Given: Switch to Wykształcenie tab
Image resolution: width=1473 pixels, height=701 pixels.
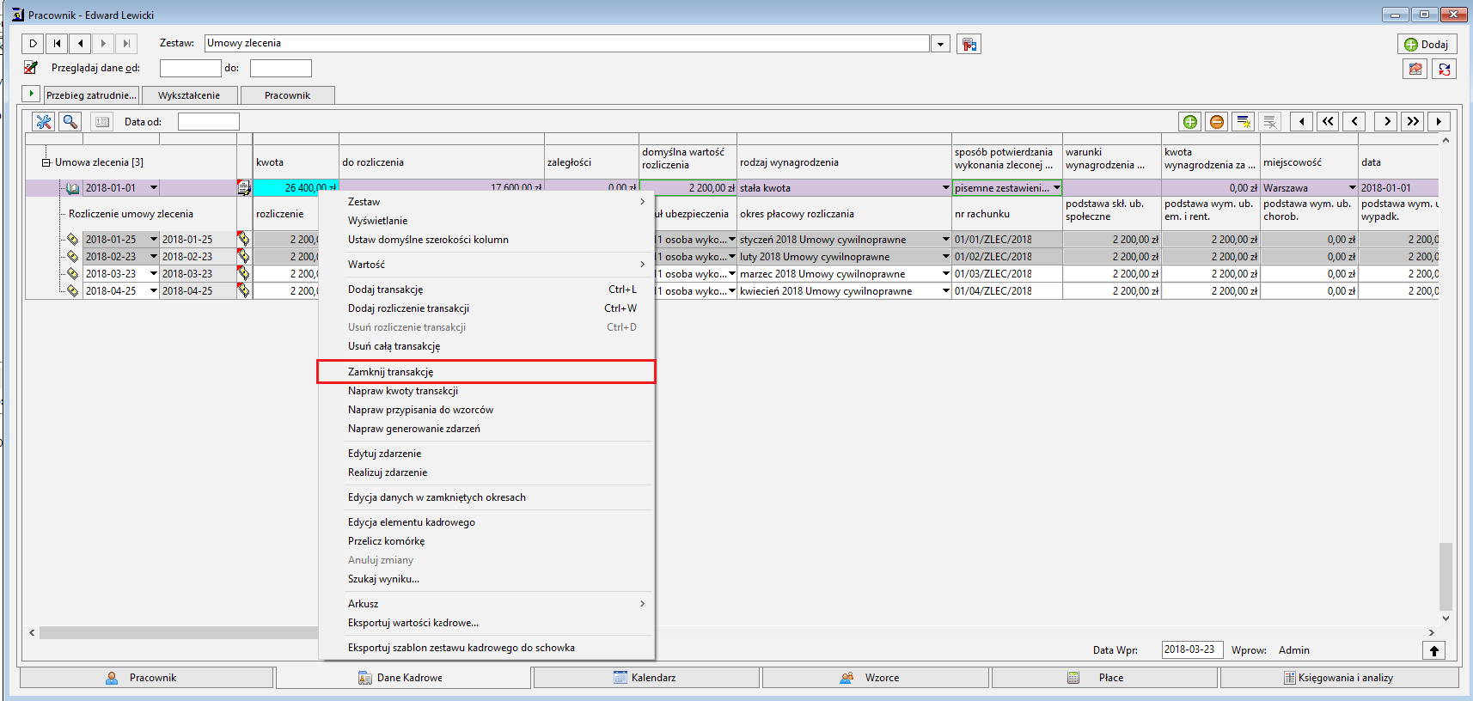Looking at the screenshot, I should pyautogui.click(x=189, y=95).
